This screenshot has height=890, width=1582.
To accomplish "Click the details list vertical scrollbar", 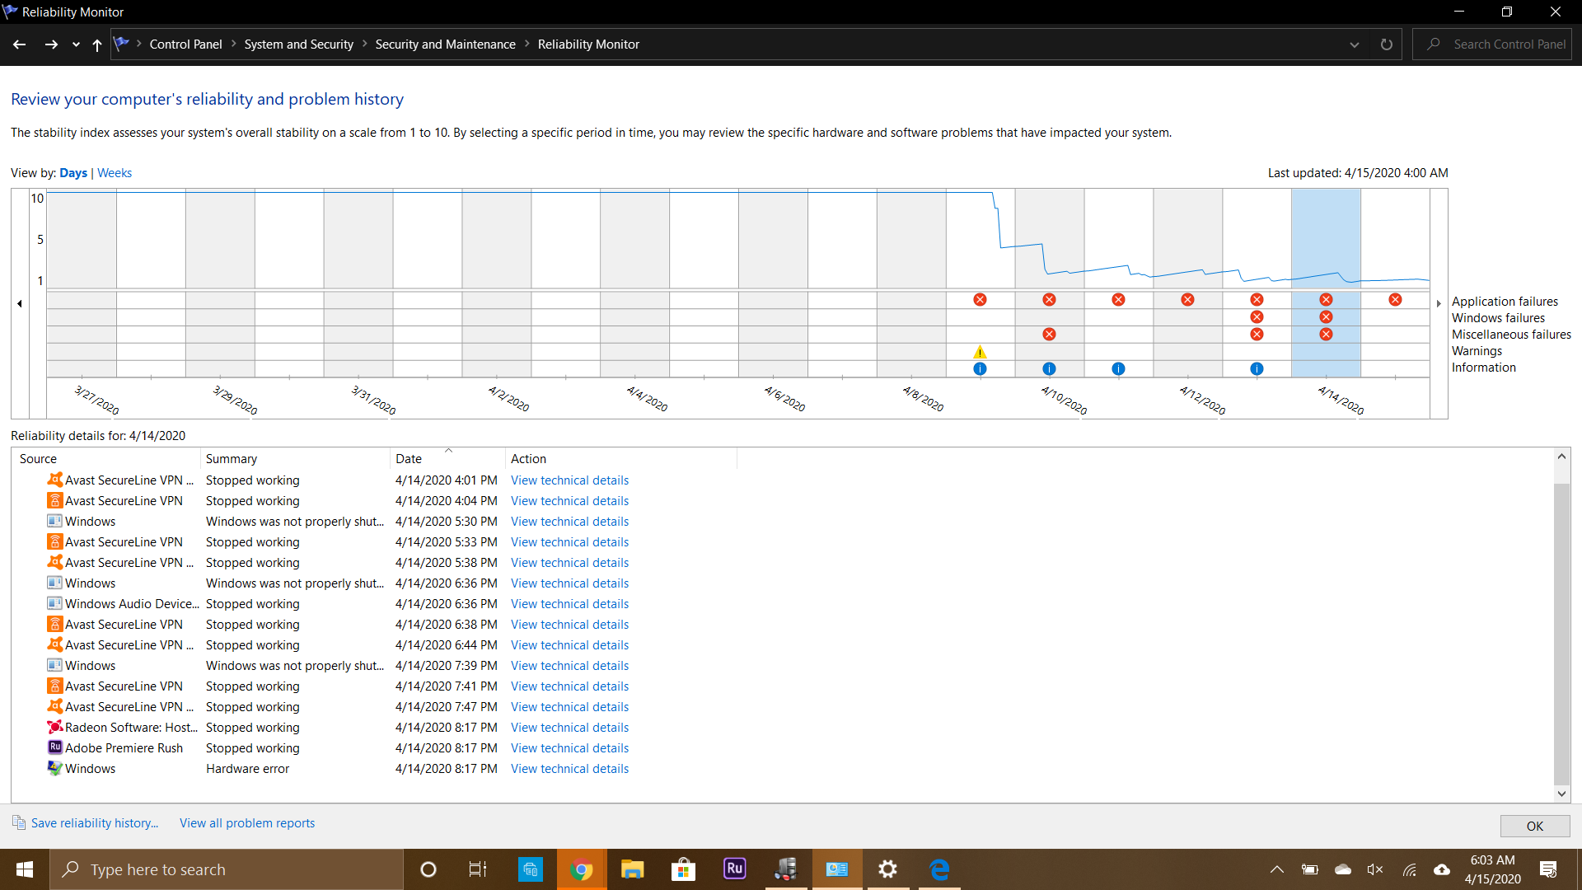I will [1561, 635].
